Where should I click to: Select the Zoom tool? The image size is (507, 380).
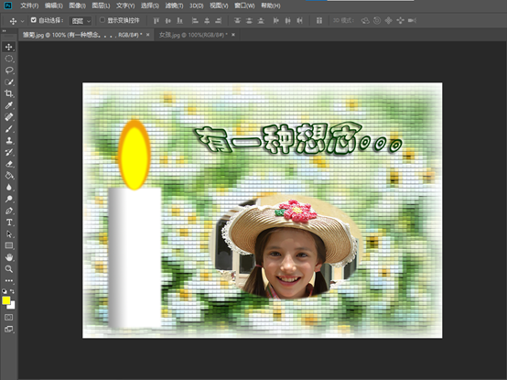coord(9,269)
